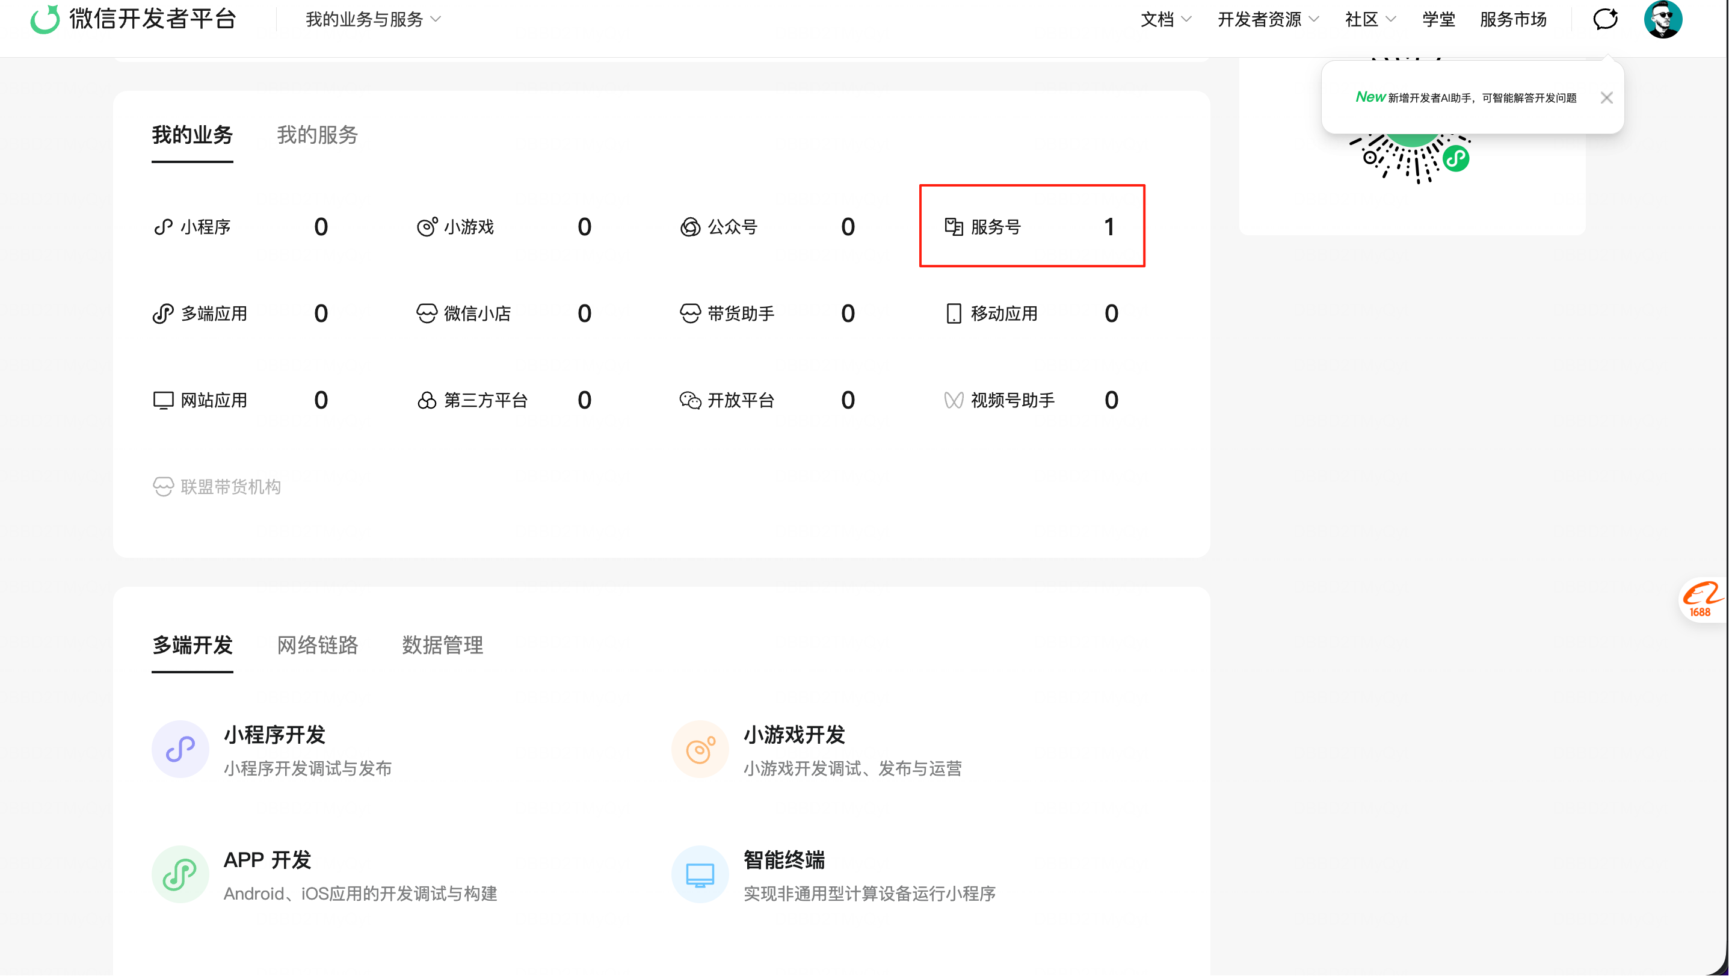The height and width of the screenshot is (976, 1729).
Task: Click '实现非通用型计算设备运行小程序' description
Action: click(x=869, y=894)
